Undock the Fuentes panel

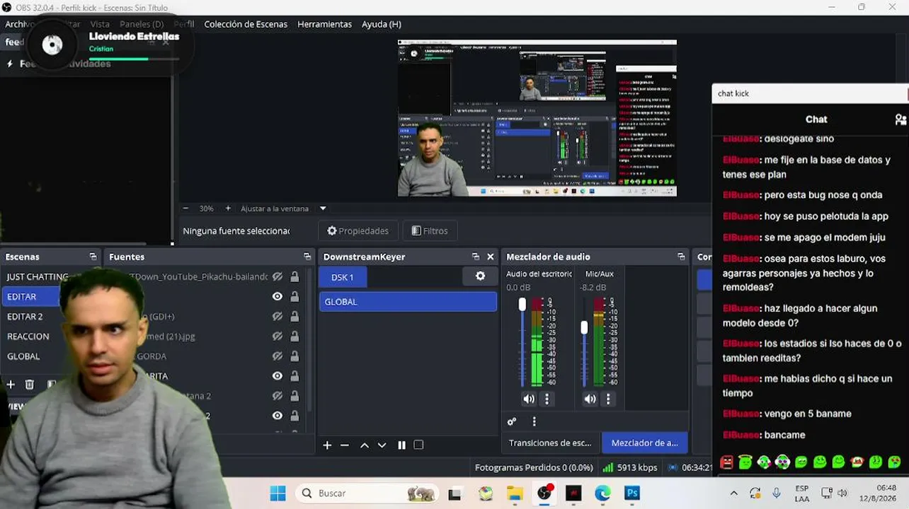(x=307, y=257)
